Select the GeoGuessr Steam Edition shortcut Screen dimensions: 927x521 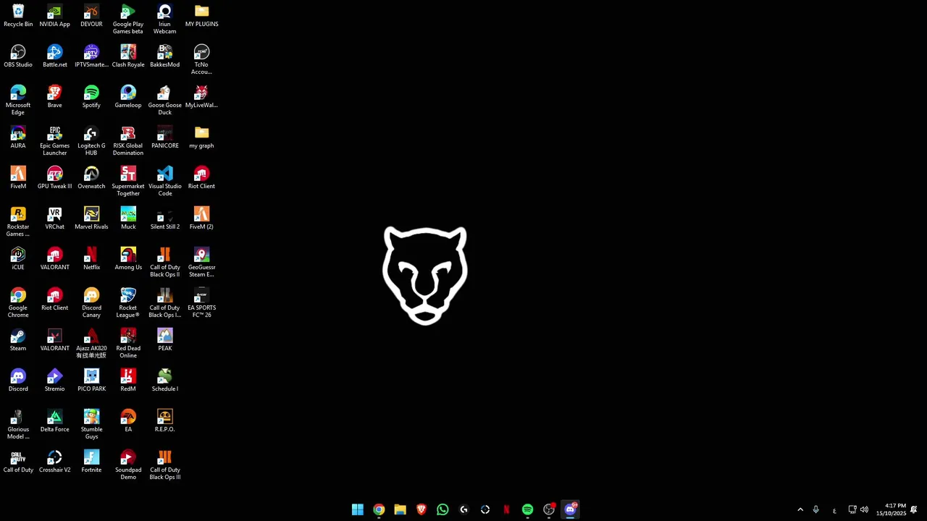coord(201,263)
